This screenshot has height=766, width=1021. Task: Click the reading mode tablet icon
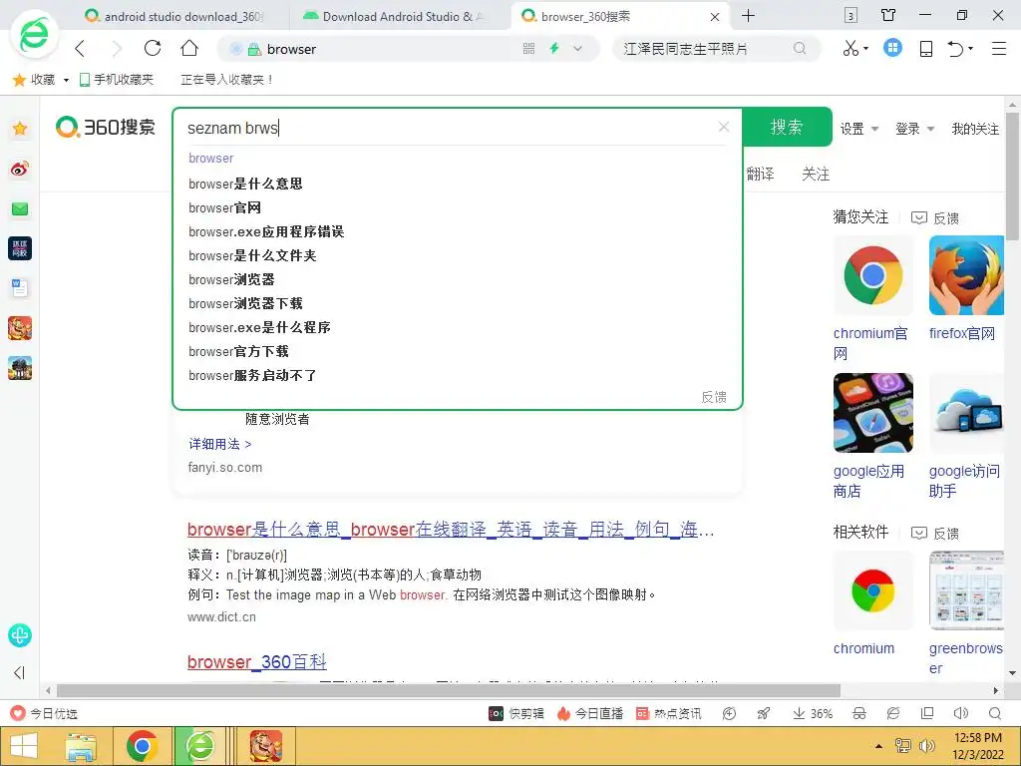(926, 49)
